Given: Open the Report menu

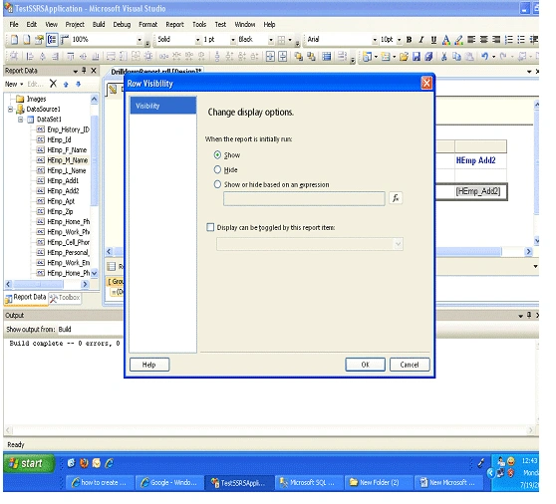Looking at the screenshot, I should (174, 25).
